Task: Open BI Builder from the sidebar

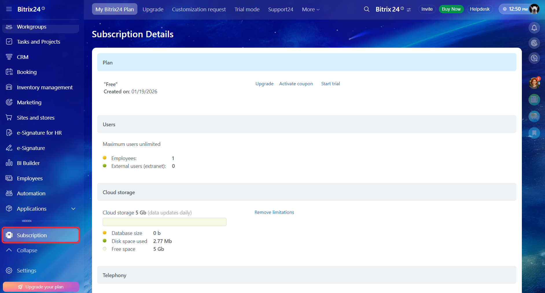Action: [x=28, y=163]
